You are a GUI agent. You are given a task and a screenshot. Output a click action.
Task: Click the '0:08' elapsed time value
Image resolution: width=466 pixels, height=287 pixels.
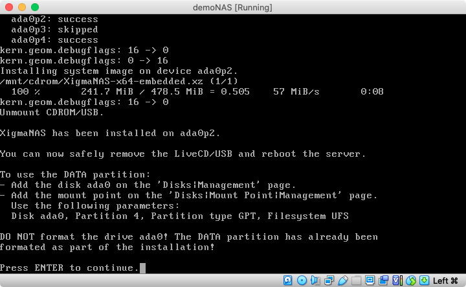372,91
